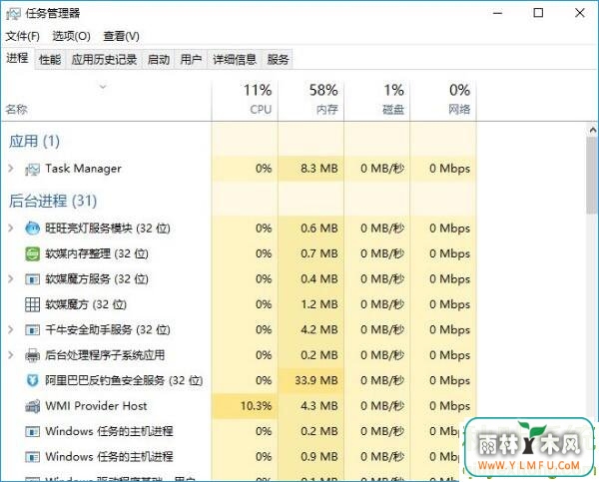Screen dimensions: 599x482
Task: Sort by the 磁盘 column header
Action: 377,100
